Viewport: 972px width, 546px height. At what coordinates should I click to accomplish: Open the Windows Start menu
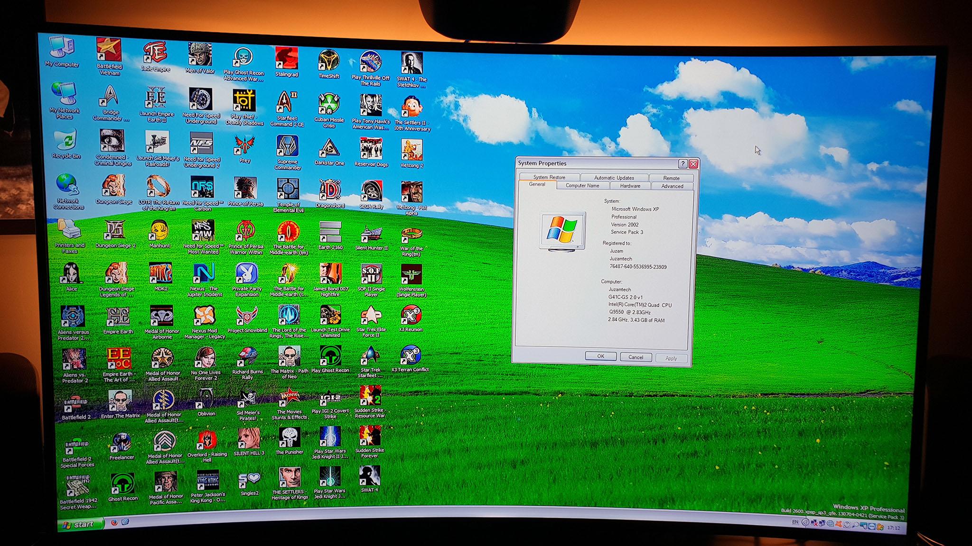tap(80, 524)
